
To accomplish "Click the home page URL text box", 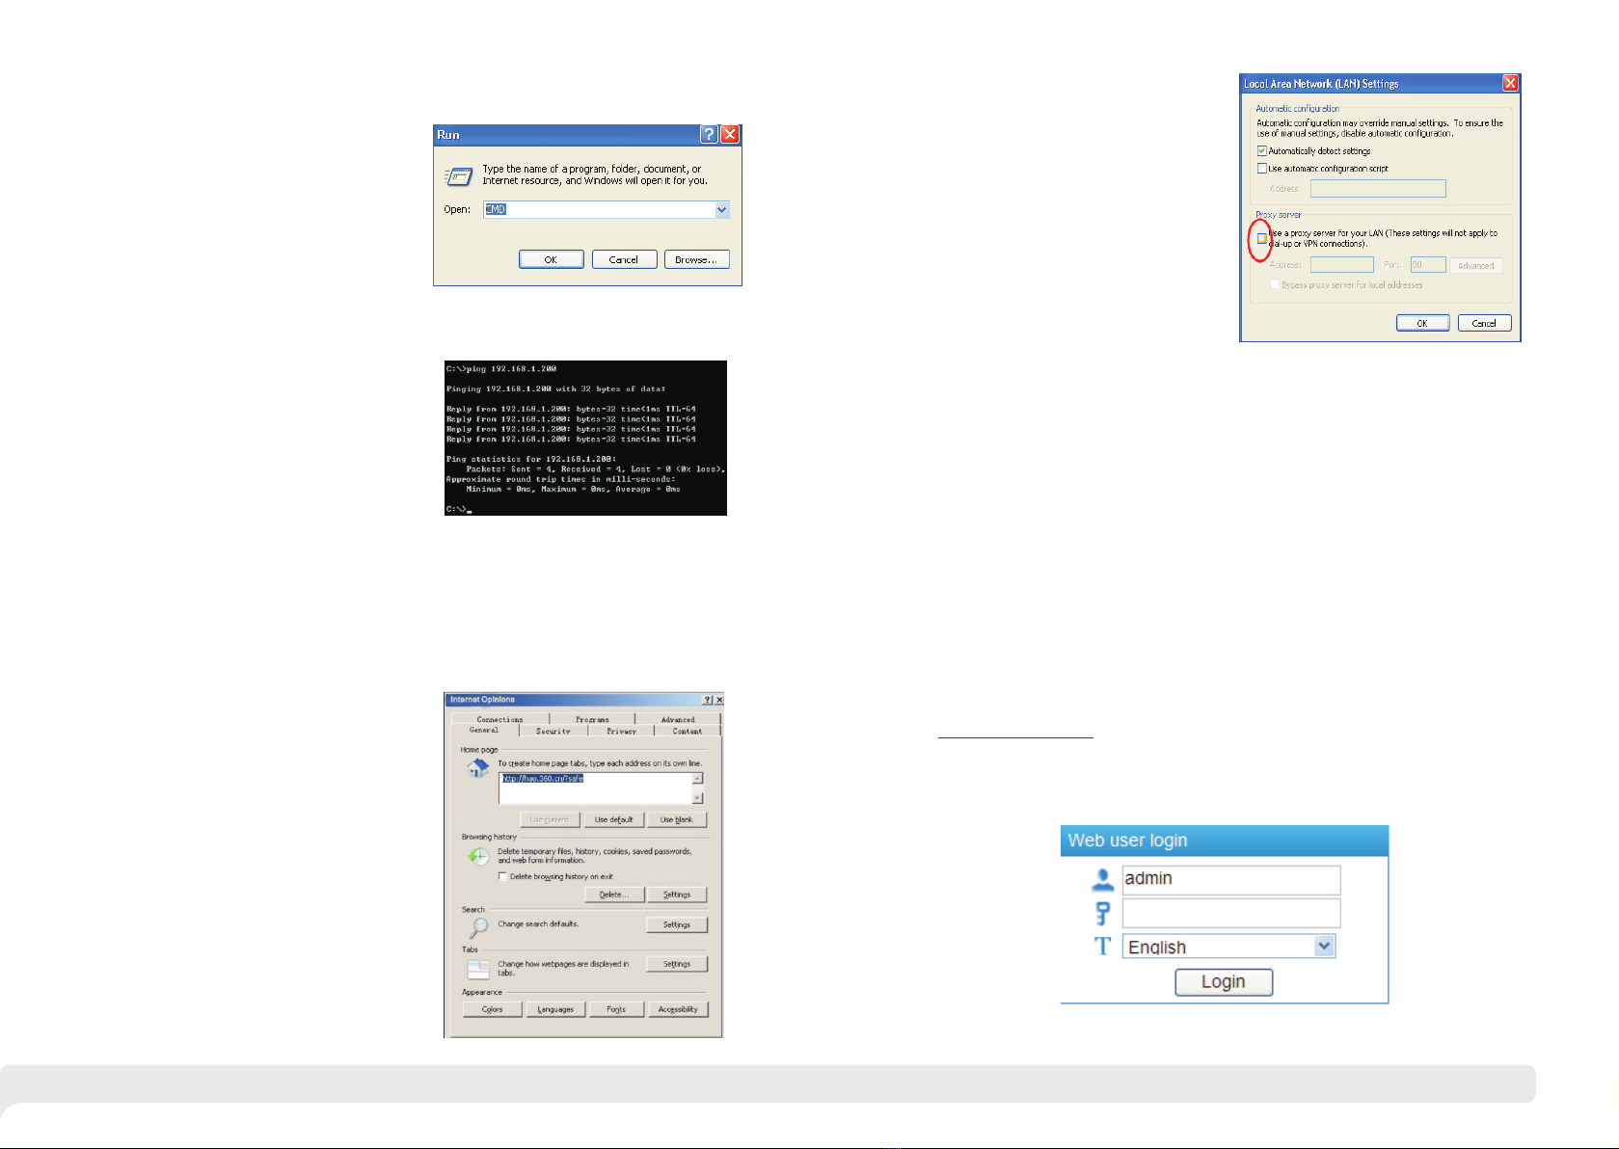I will click(595, 788).
